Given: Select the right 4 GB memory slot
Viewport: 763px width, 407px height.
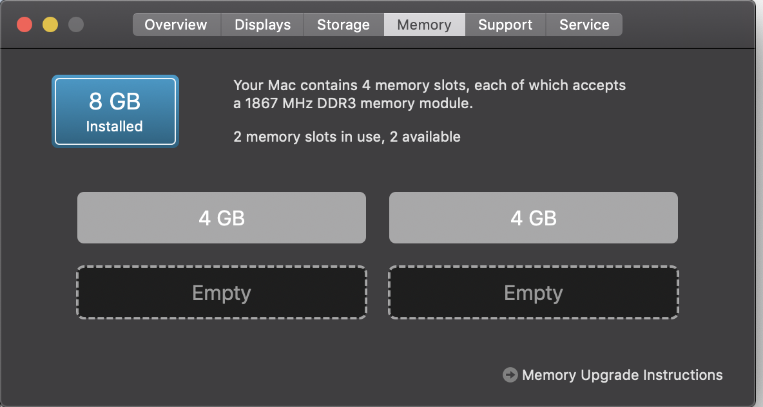Looking at the screenshot, I should (534, 218).
